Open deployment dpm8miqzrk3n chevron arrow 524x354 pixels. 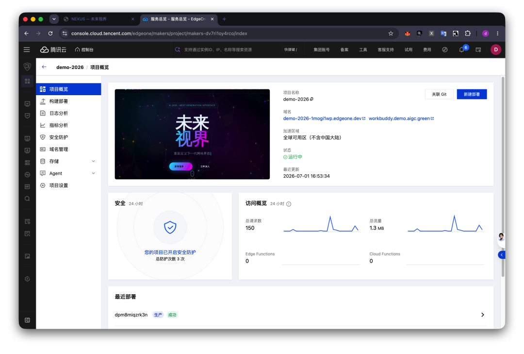[x=483, y=315]
